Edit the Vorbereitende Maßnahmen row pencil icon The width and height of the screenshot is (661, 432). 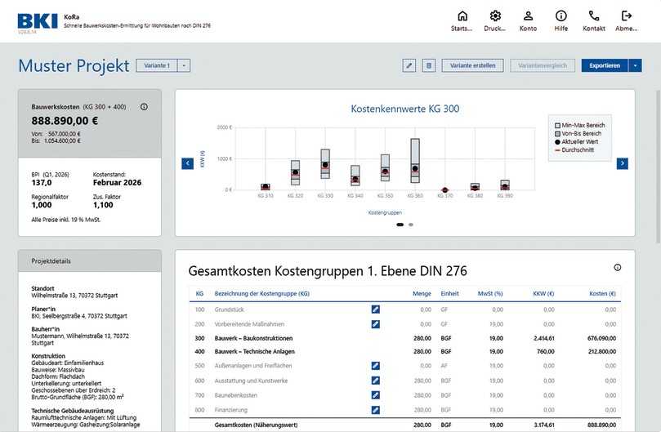(375, 324)
